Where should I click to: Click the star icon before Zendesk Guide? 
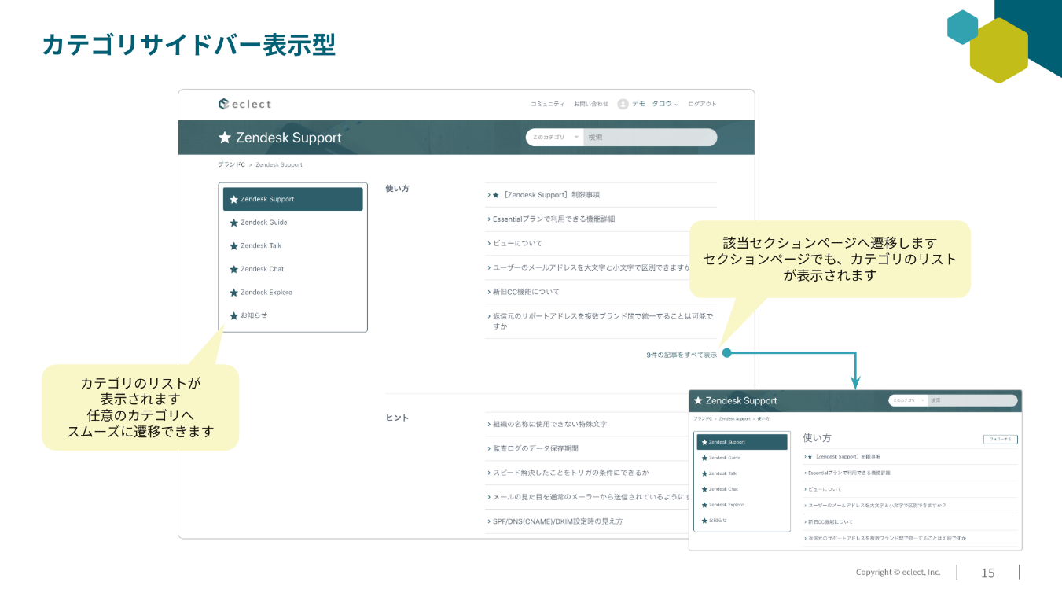(233, 223)
